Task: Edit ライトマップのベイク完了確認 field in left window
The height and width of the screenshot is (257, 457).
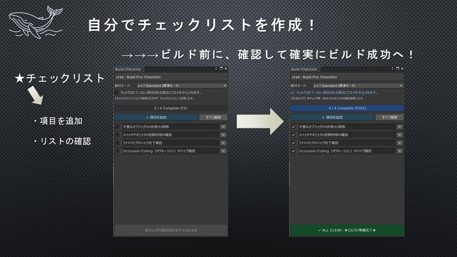Action: tap(170, 143)
